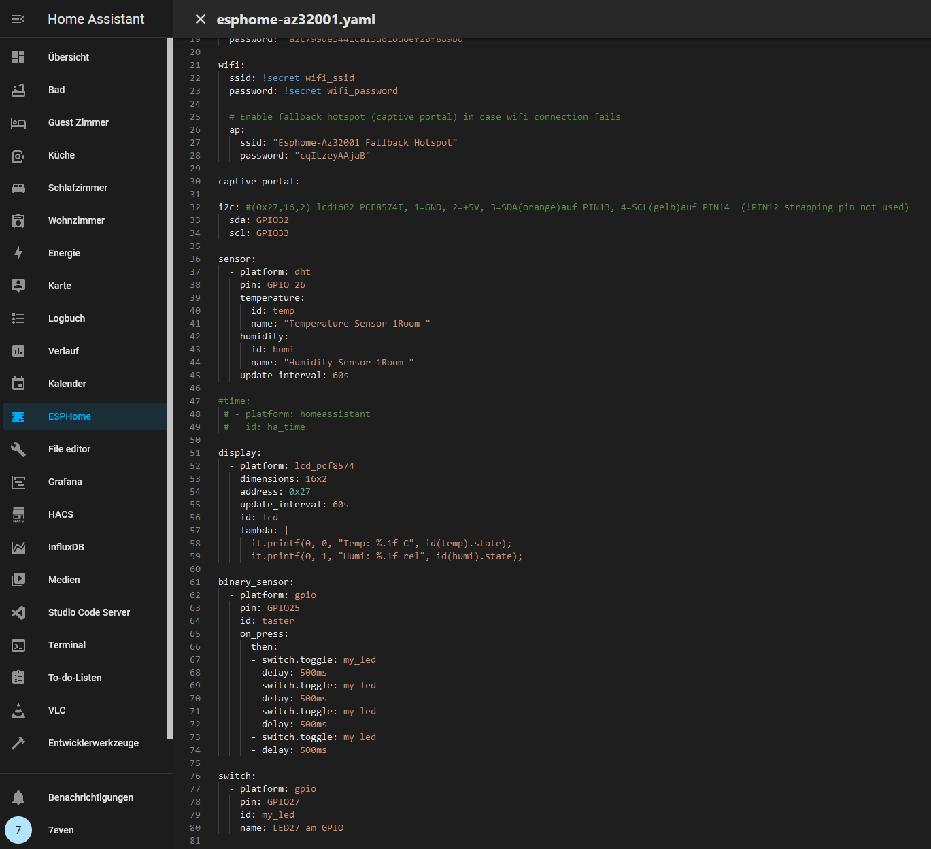This screenshot has width=931, height=849.
Task: Click 'address: 0x27' line
Action: pyautogui.click(x=275, y=492)
